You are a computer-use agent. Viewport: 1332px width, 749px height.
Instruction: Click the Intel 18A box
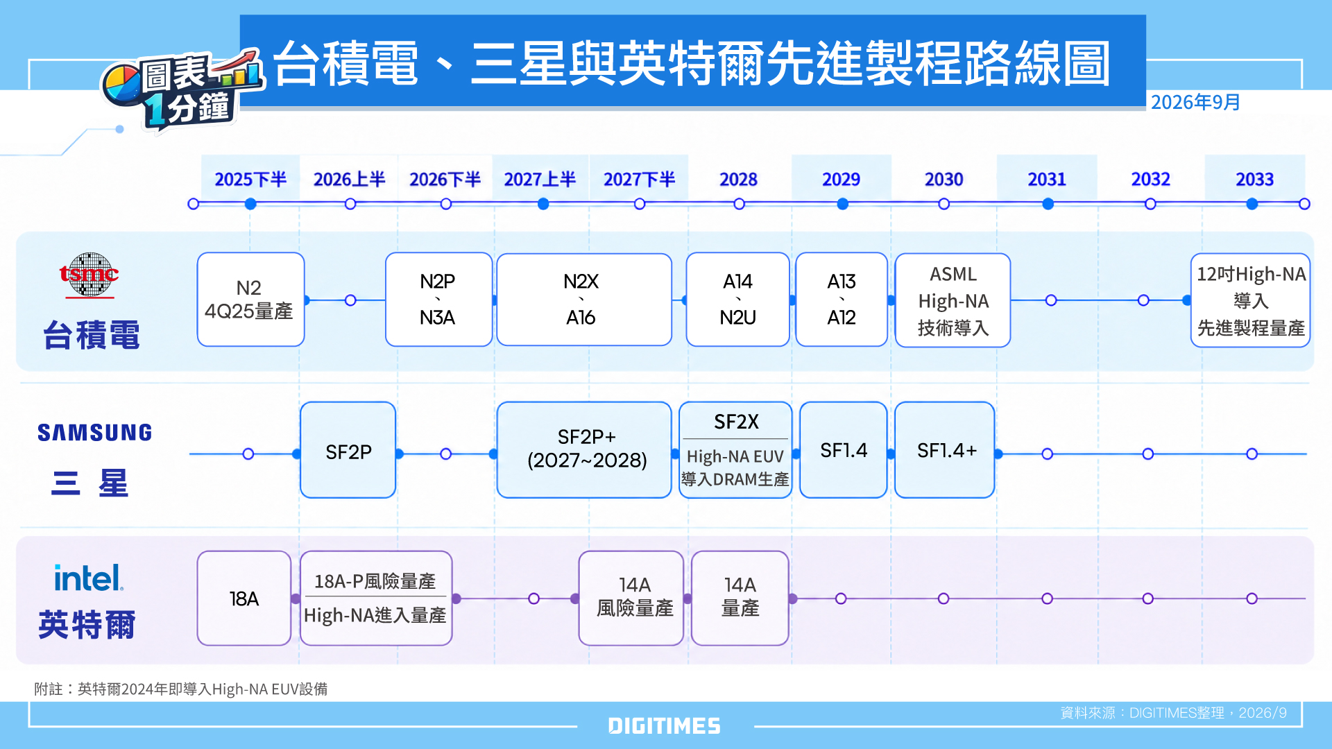[244, 599]
